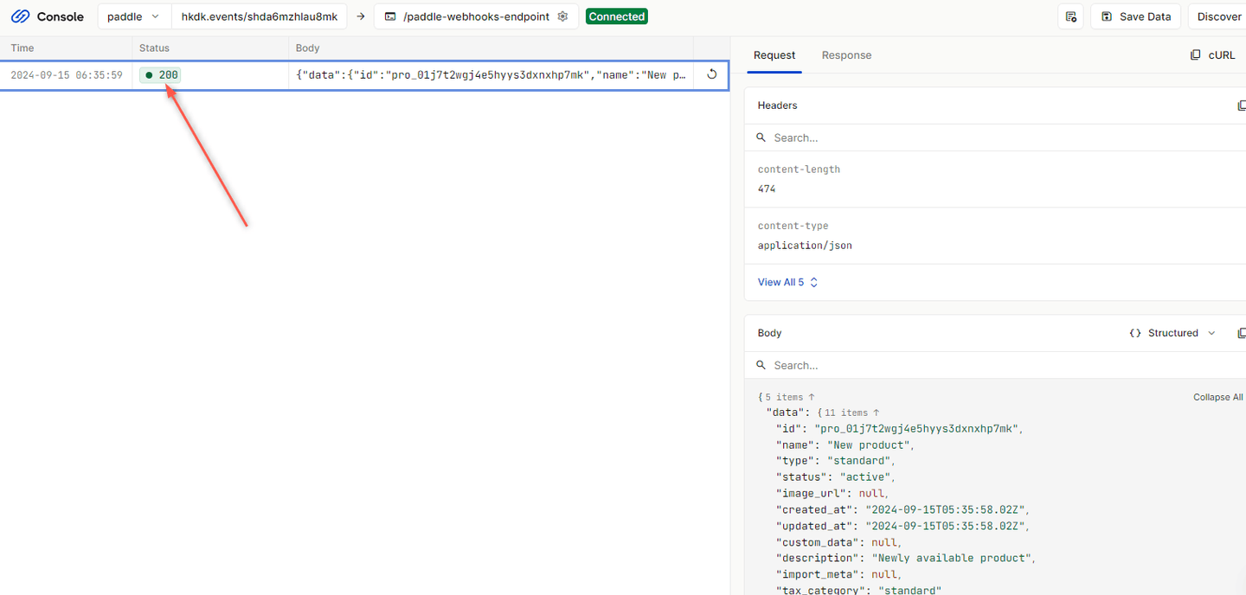The height and width of the screenshot is (595, 1246).
Task: Copy headers using the Headers copy icon
Action: click(x=1242, y=106)
